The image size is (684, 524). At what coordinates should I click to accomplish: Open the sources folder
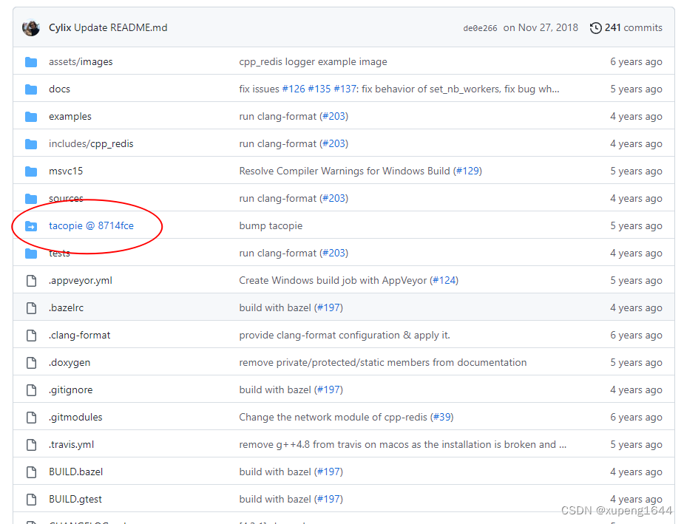pyautogui.click(x=65, y=198)
